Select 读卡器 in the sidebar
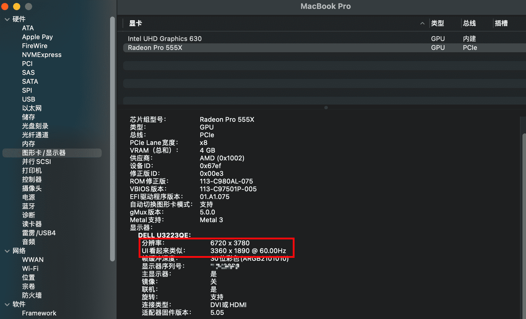The image size is (526, 319). (x=32, y=224)
